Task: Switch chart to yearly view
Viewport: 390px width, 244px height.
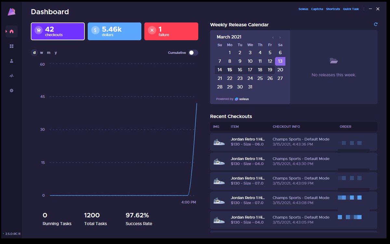Action: point(56,53)
